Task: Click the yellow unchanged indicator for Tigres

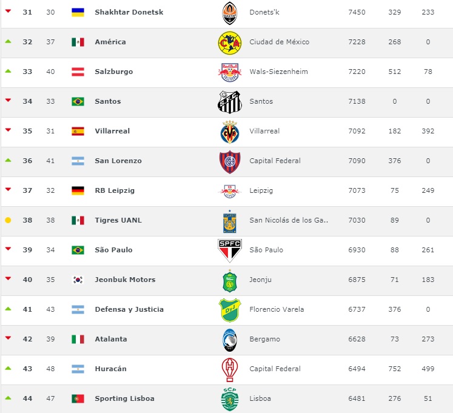Action: tap(8, 220)
